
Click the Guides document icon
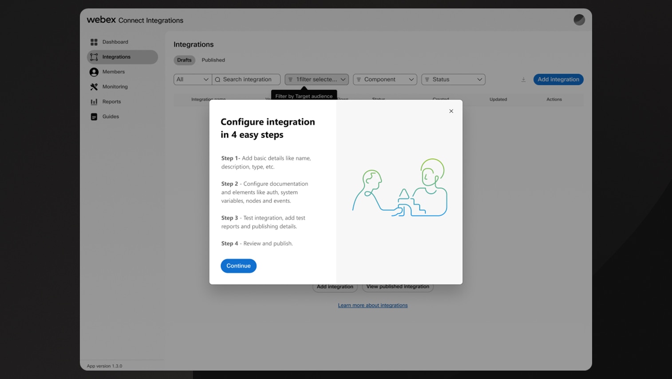[94, 117]
